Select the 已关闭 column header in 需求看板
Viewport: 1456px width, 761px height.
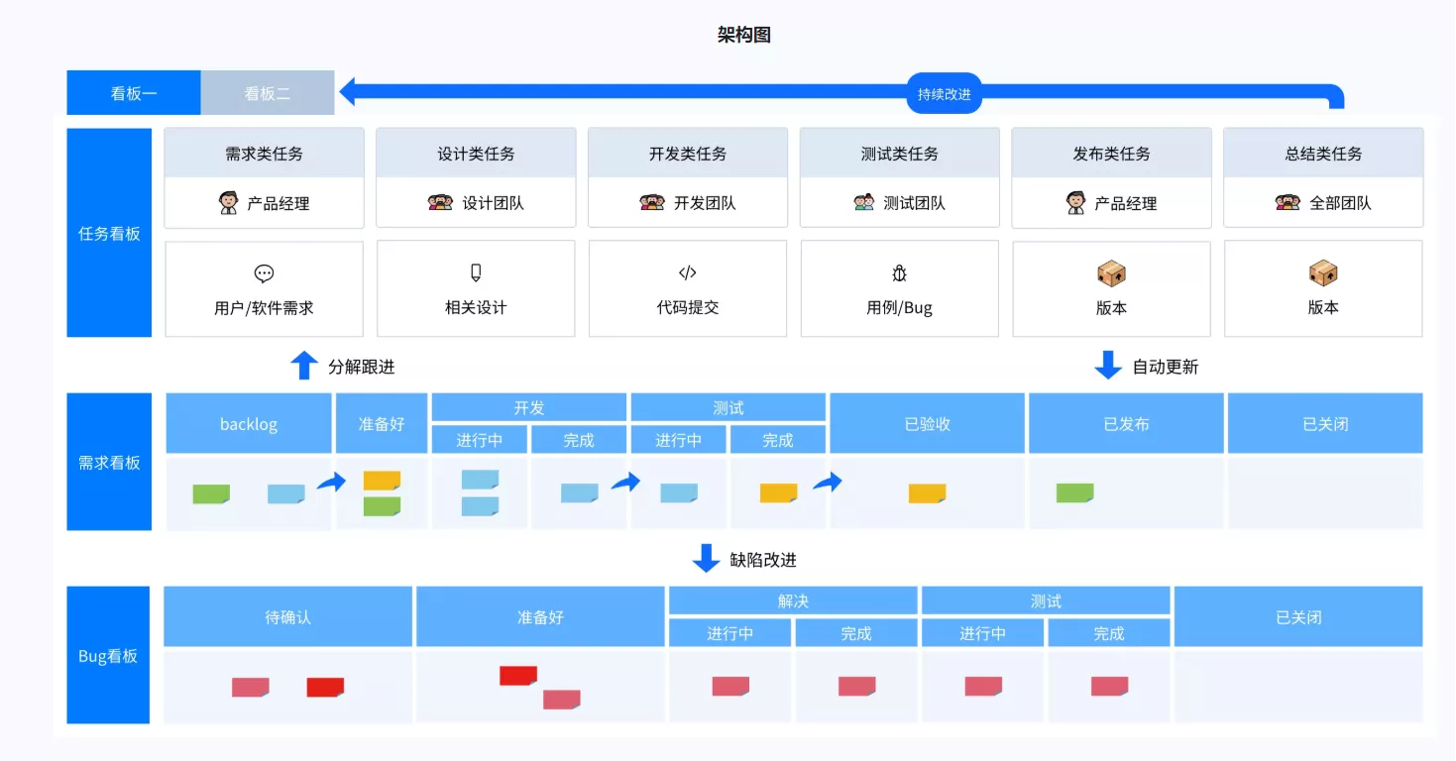click(1325, 423)
